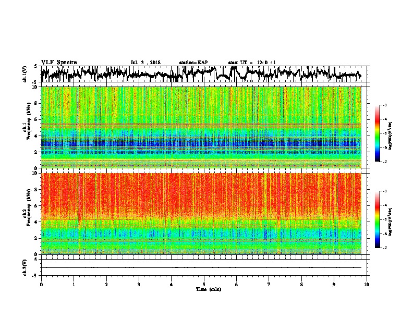This screenshot has height=319, width=413.
Task: Click the time axis tick label "8"
Action: click(x=301, y=285)
